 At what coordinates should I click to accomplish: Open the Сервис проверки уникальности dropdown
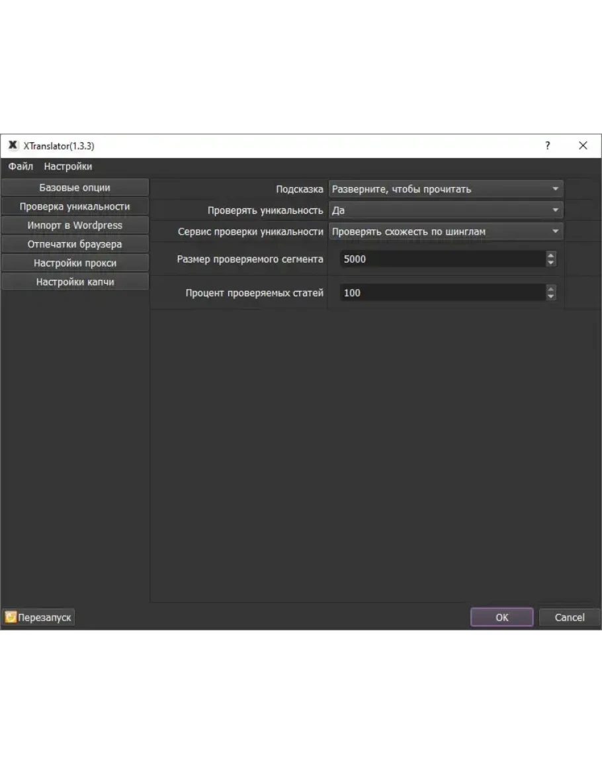click(x=446, y=232)
